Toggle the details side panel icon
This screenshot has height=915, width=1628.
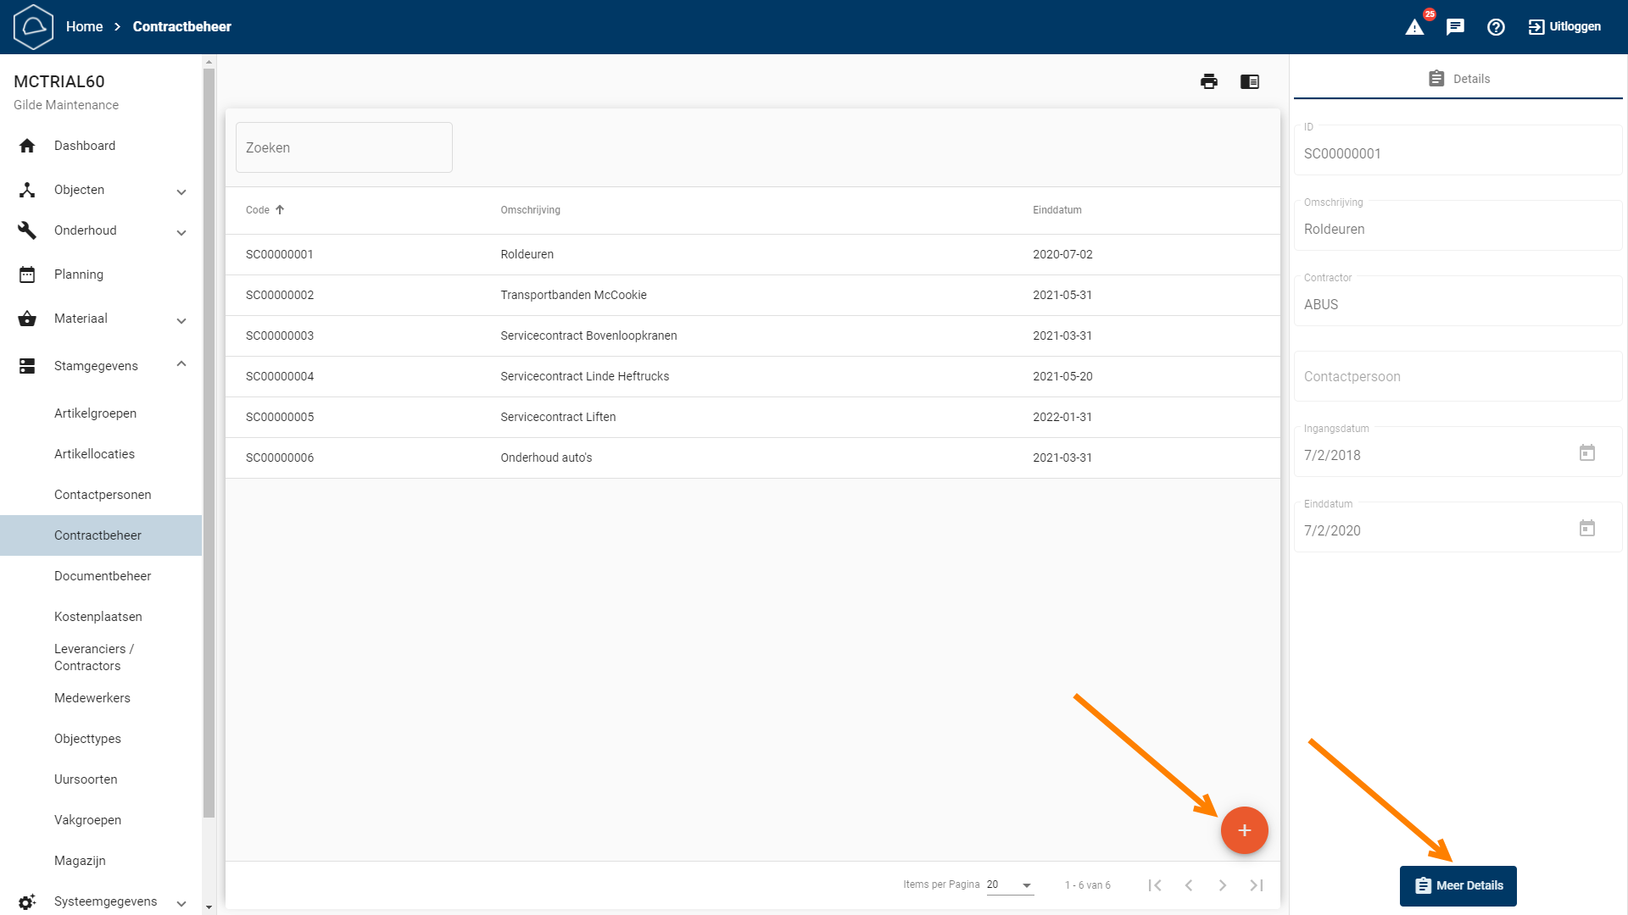coord(1250,81)
